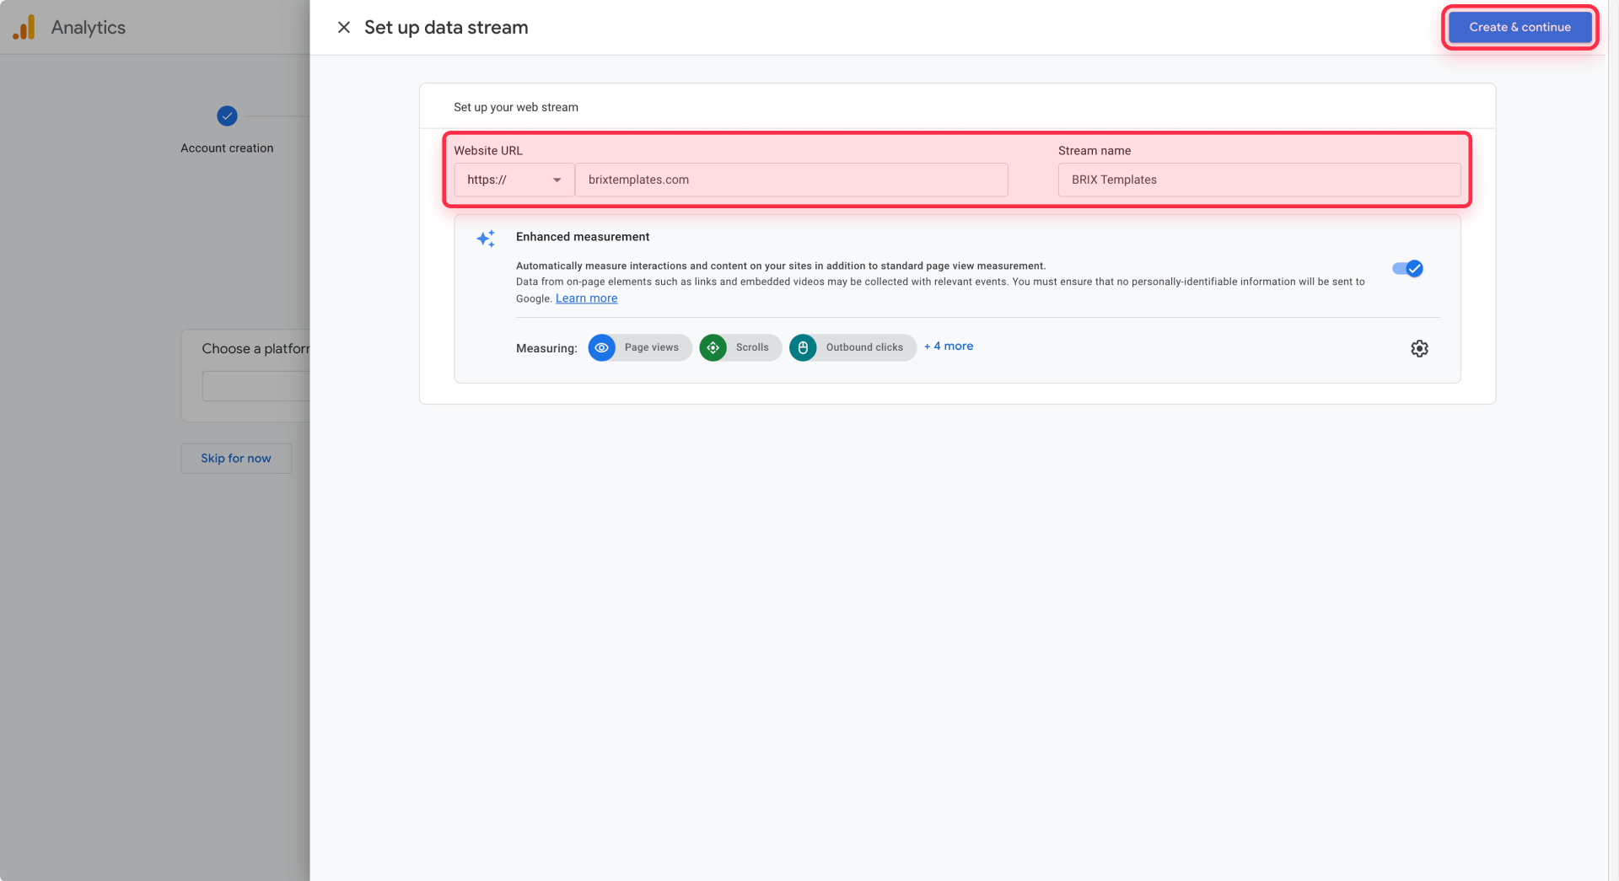
Task: Click the Google Analytics logo
Action: [25, 27]
